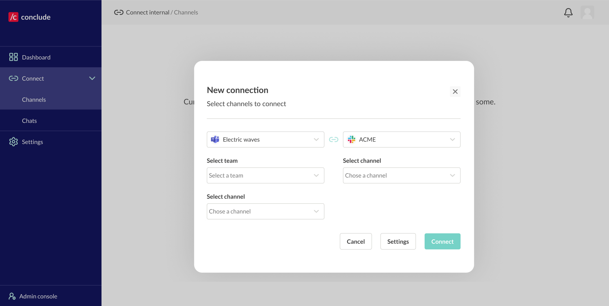The image size is (609, 306).
Task: Click the Select a team chevron
Action: tap(316, 176)
